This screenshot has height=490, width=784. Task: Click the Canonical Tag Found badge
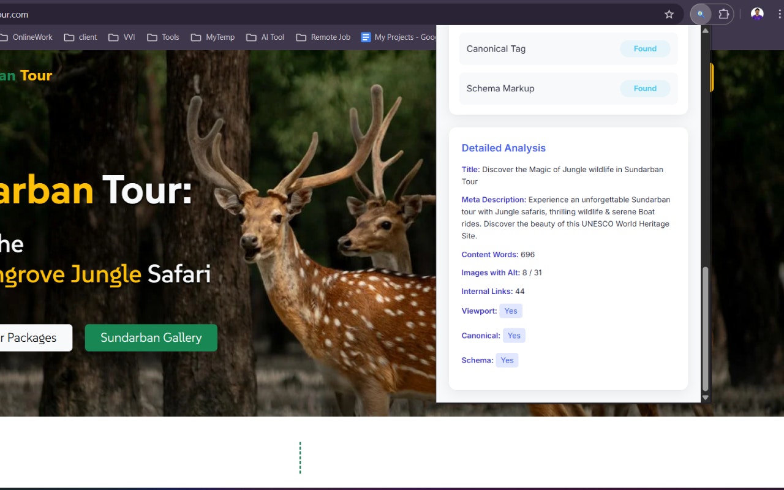(645, 48)
